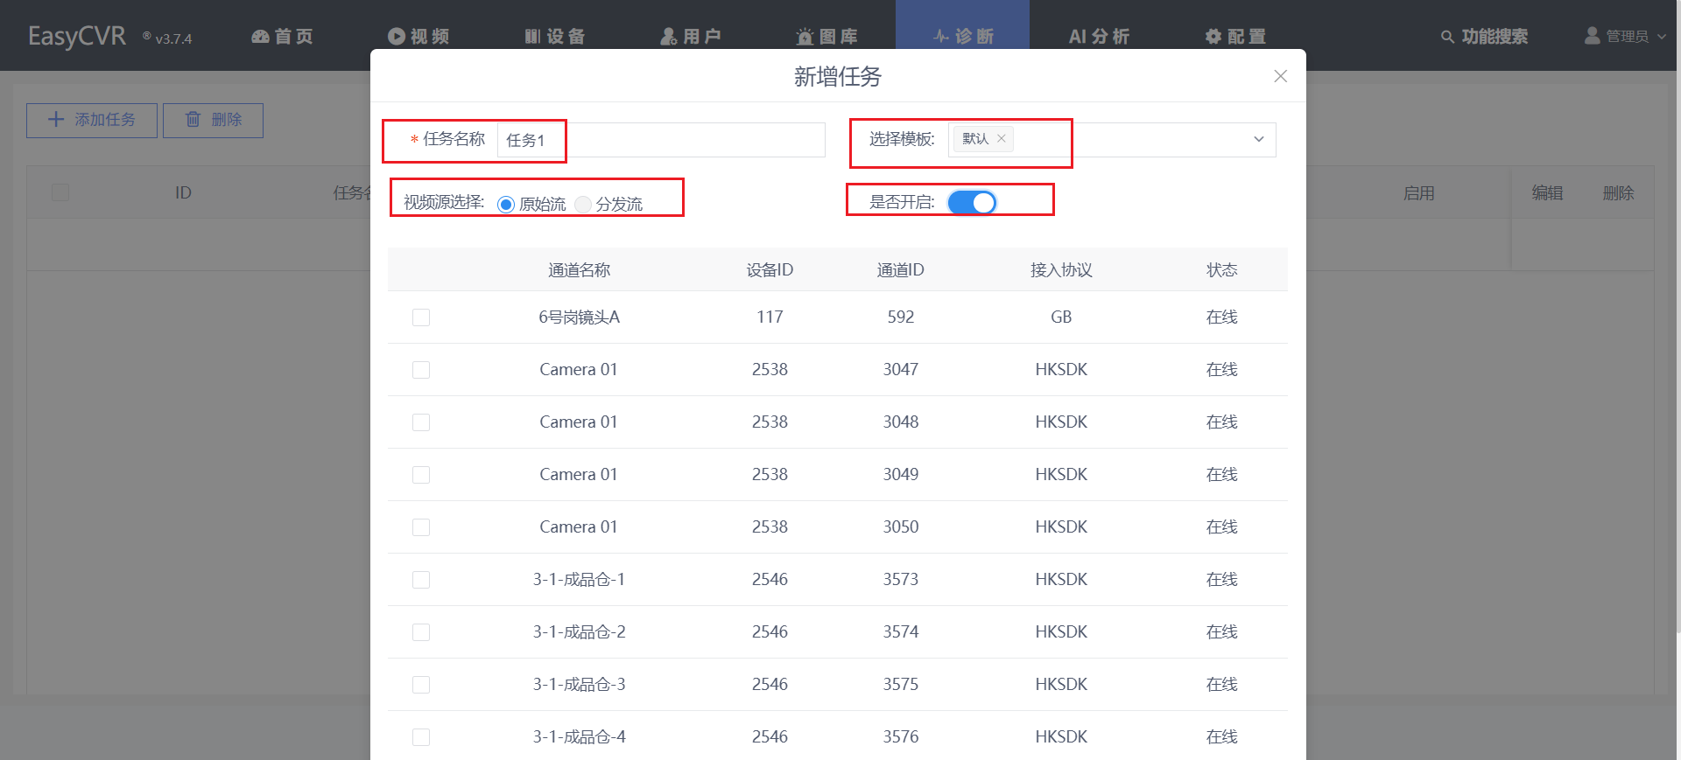Switch to the AI分析 tab
Screen dimensions: 1681x760
[x=1099, y=36]
